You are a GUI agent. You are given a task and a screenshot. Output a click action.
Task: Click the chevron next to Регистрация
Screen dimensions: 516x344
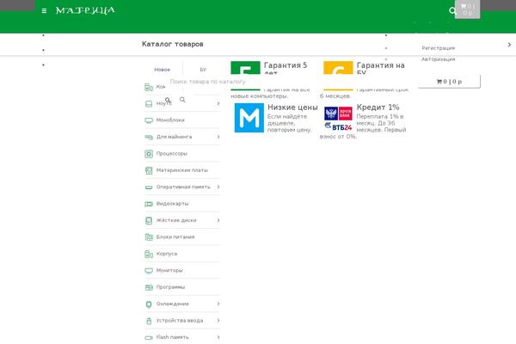click(x=509, y=45)
